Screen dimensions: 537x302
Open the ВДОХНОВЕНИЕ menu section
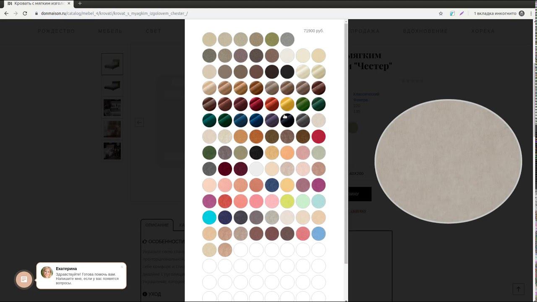(425, 31)
